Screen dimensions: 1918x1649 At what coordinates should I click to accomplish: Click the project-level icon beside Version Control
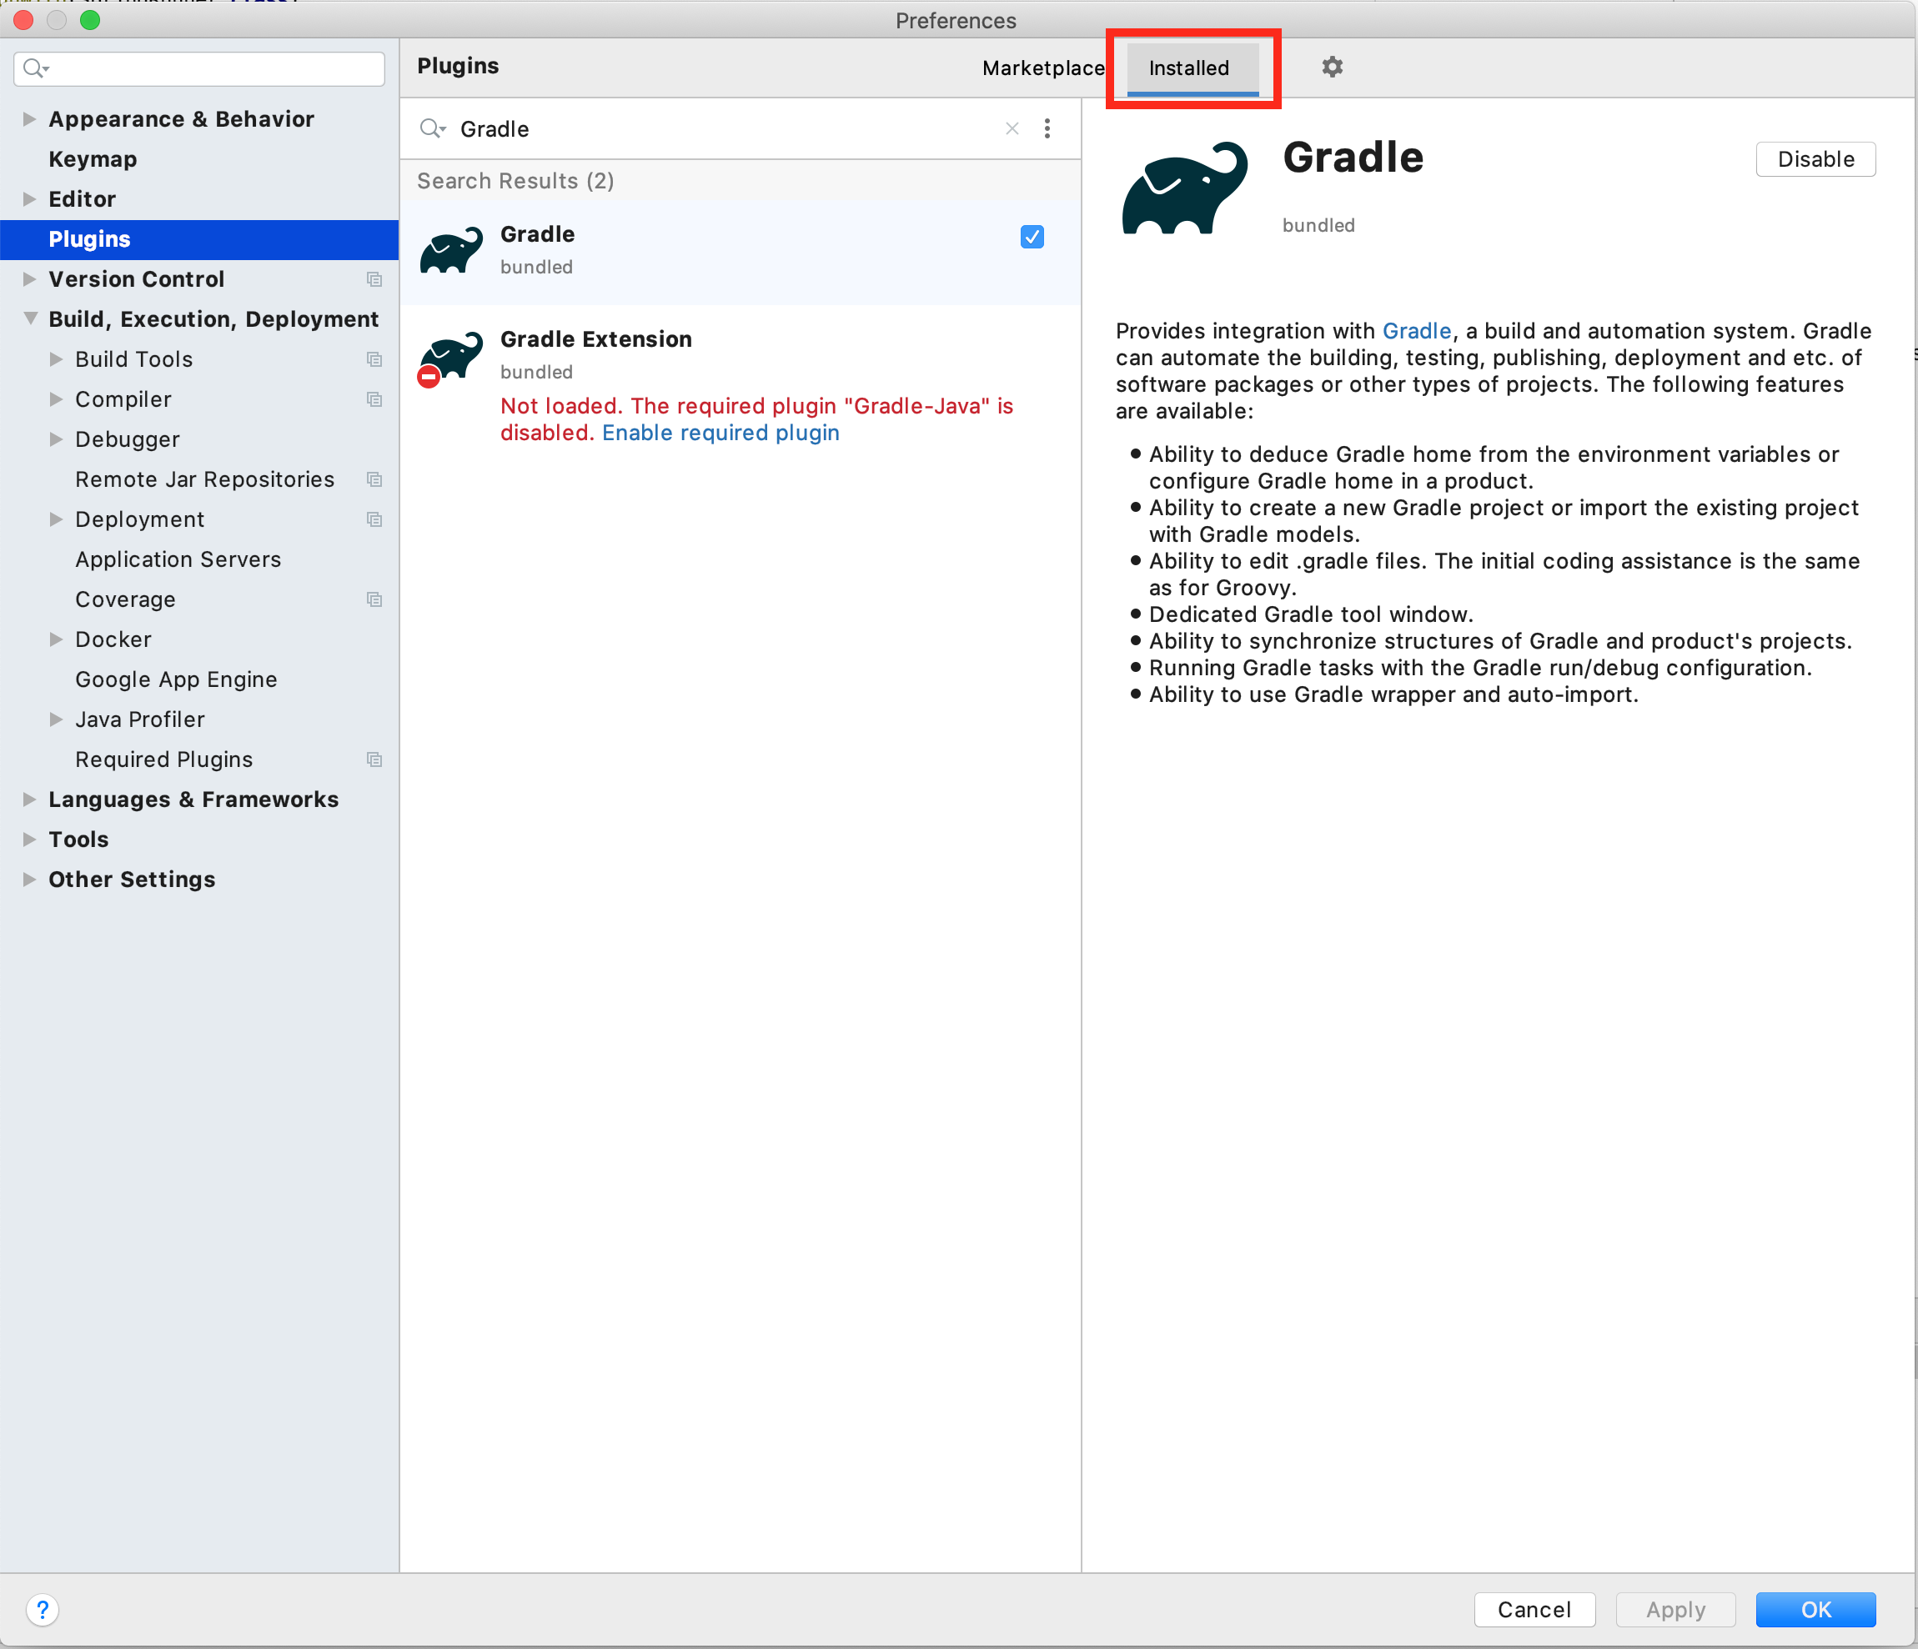click(374, 279)
